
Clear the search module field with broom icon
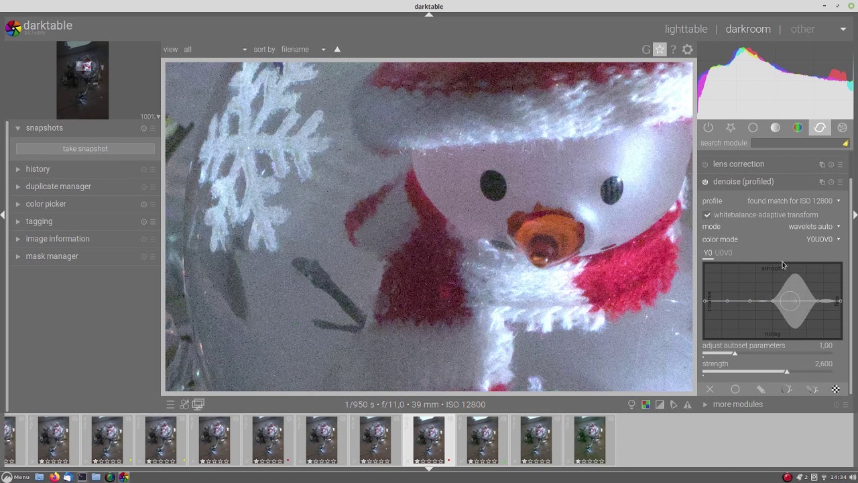(x=845, y=143)
